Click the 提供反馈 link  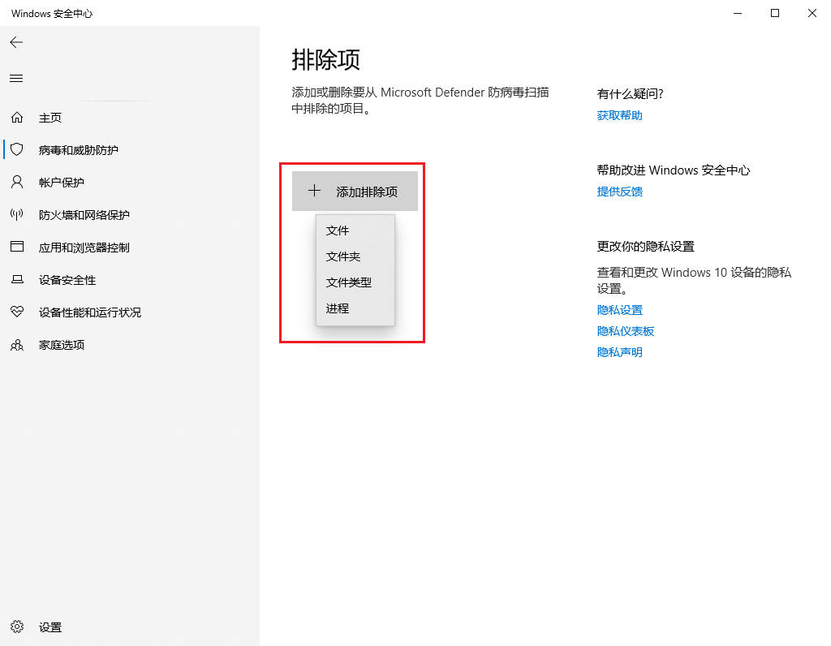click(619, 192)
